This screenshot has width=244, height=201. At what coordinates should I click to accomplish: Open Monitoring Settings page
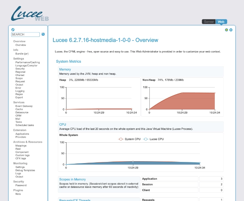pyautogui.click(x=20, y=167)
